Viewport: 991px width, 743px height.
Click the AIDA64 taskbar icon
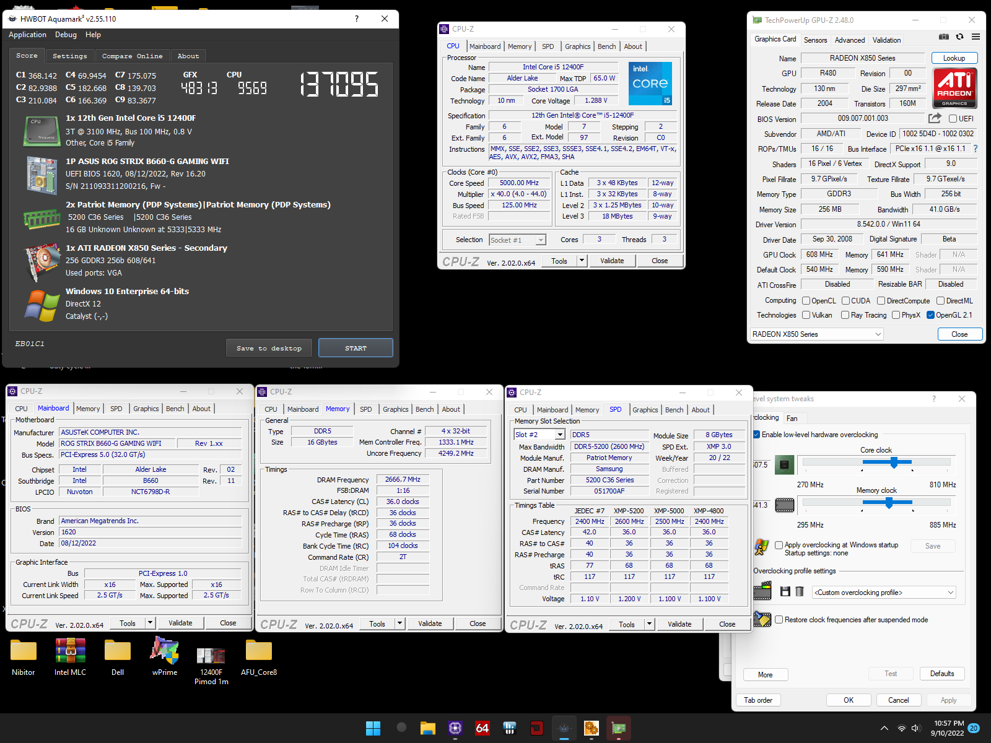pos(482,728)
